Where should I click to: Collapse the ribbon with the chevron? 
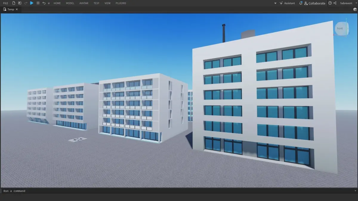click(x=275, y=3)
